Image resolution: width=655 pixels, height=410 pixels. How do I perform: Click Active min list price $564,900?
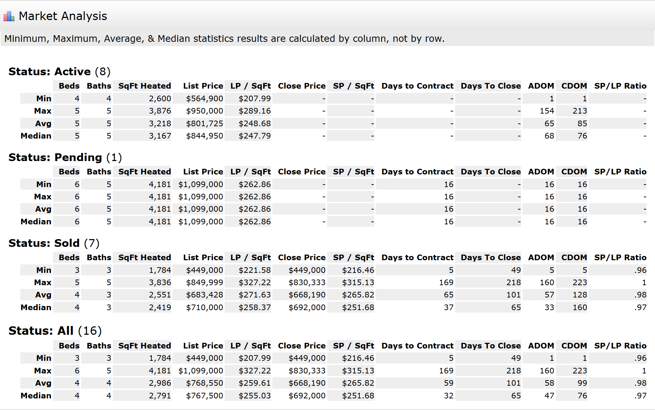[205, 99]
